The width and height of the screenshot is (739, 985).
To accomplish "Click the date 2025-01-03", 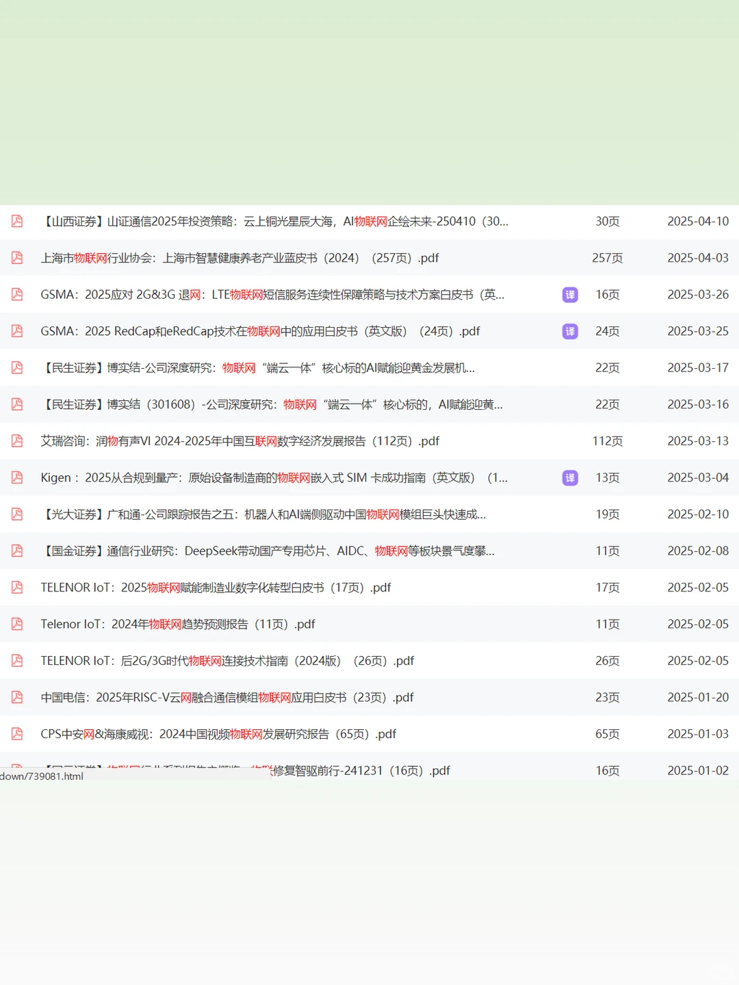I will coord(698,733).
